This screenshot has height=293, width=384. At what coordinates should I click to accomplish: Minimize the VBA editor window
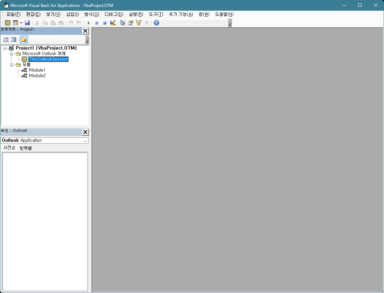344,5
